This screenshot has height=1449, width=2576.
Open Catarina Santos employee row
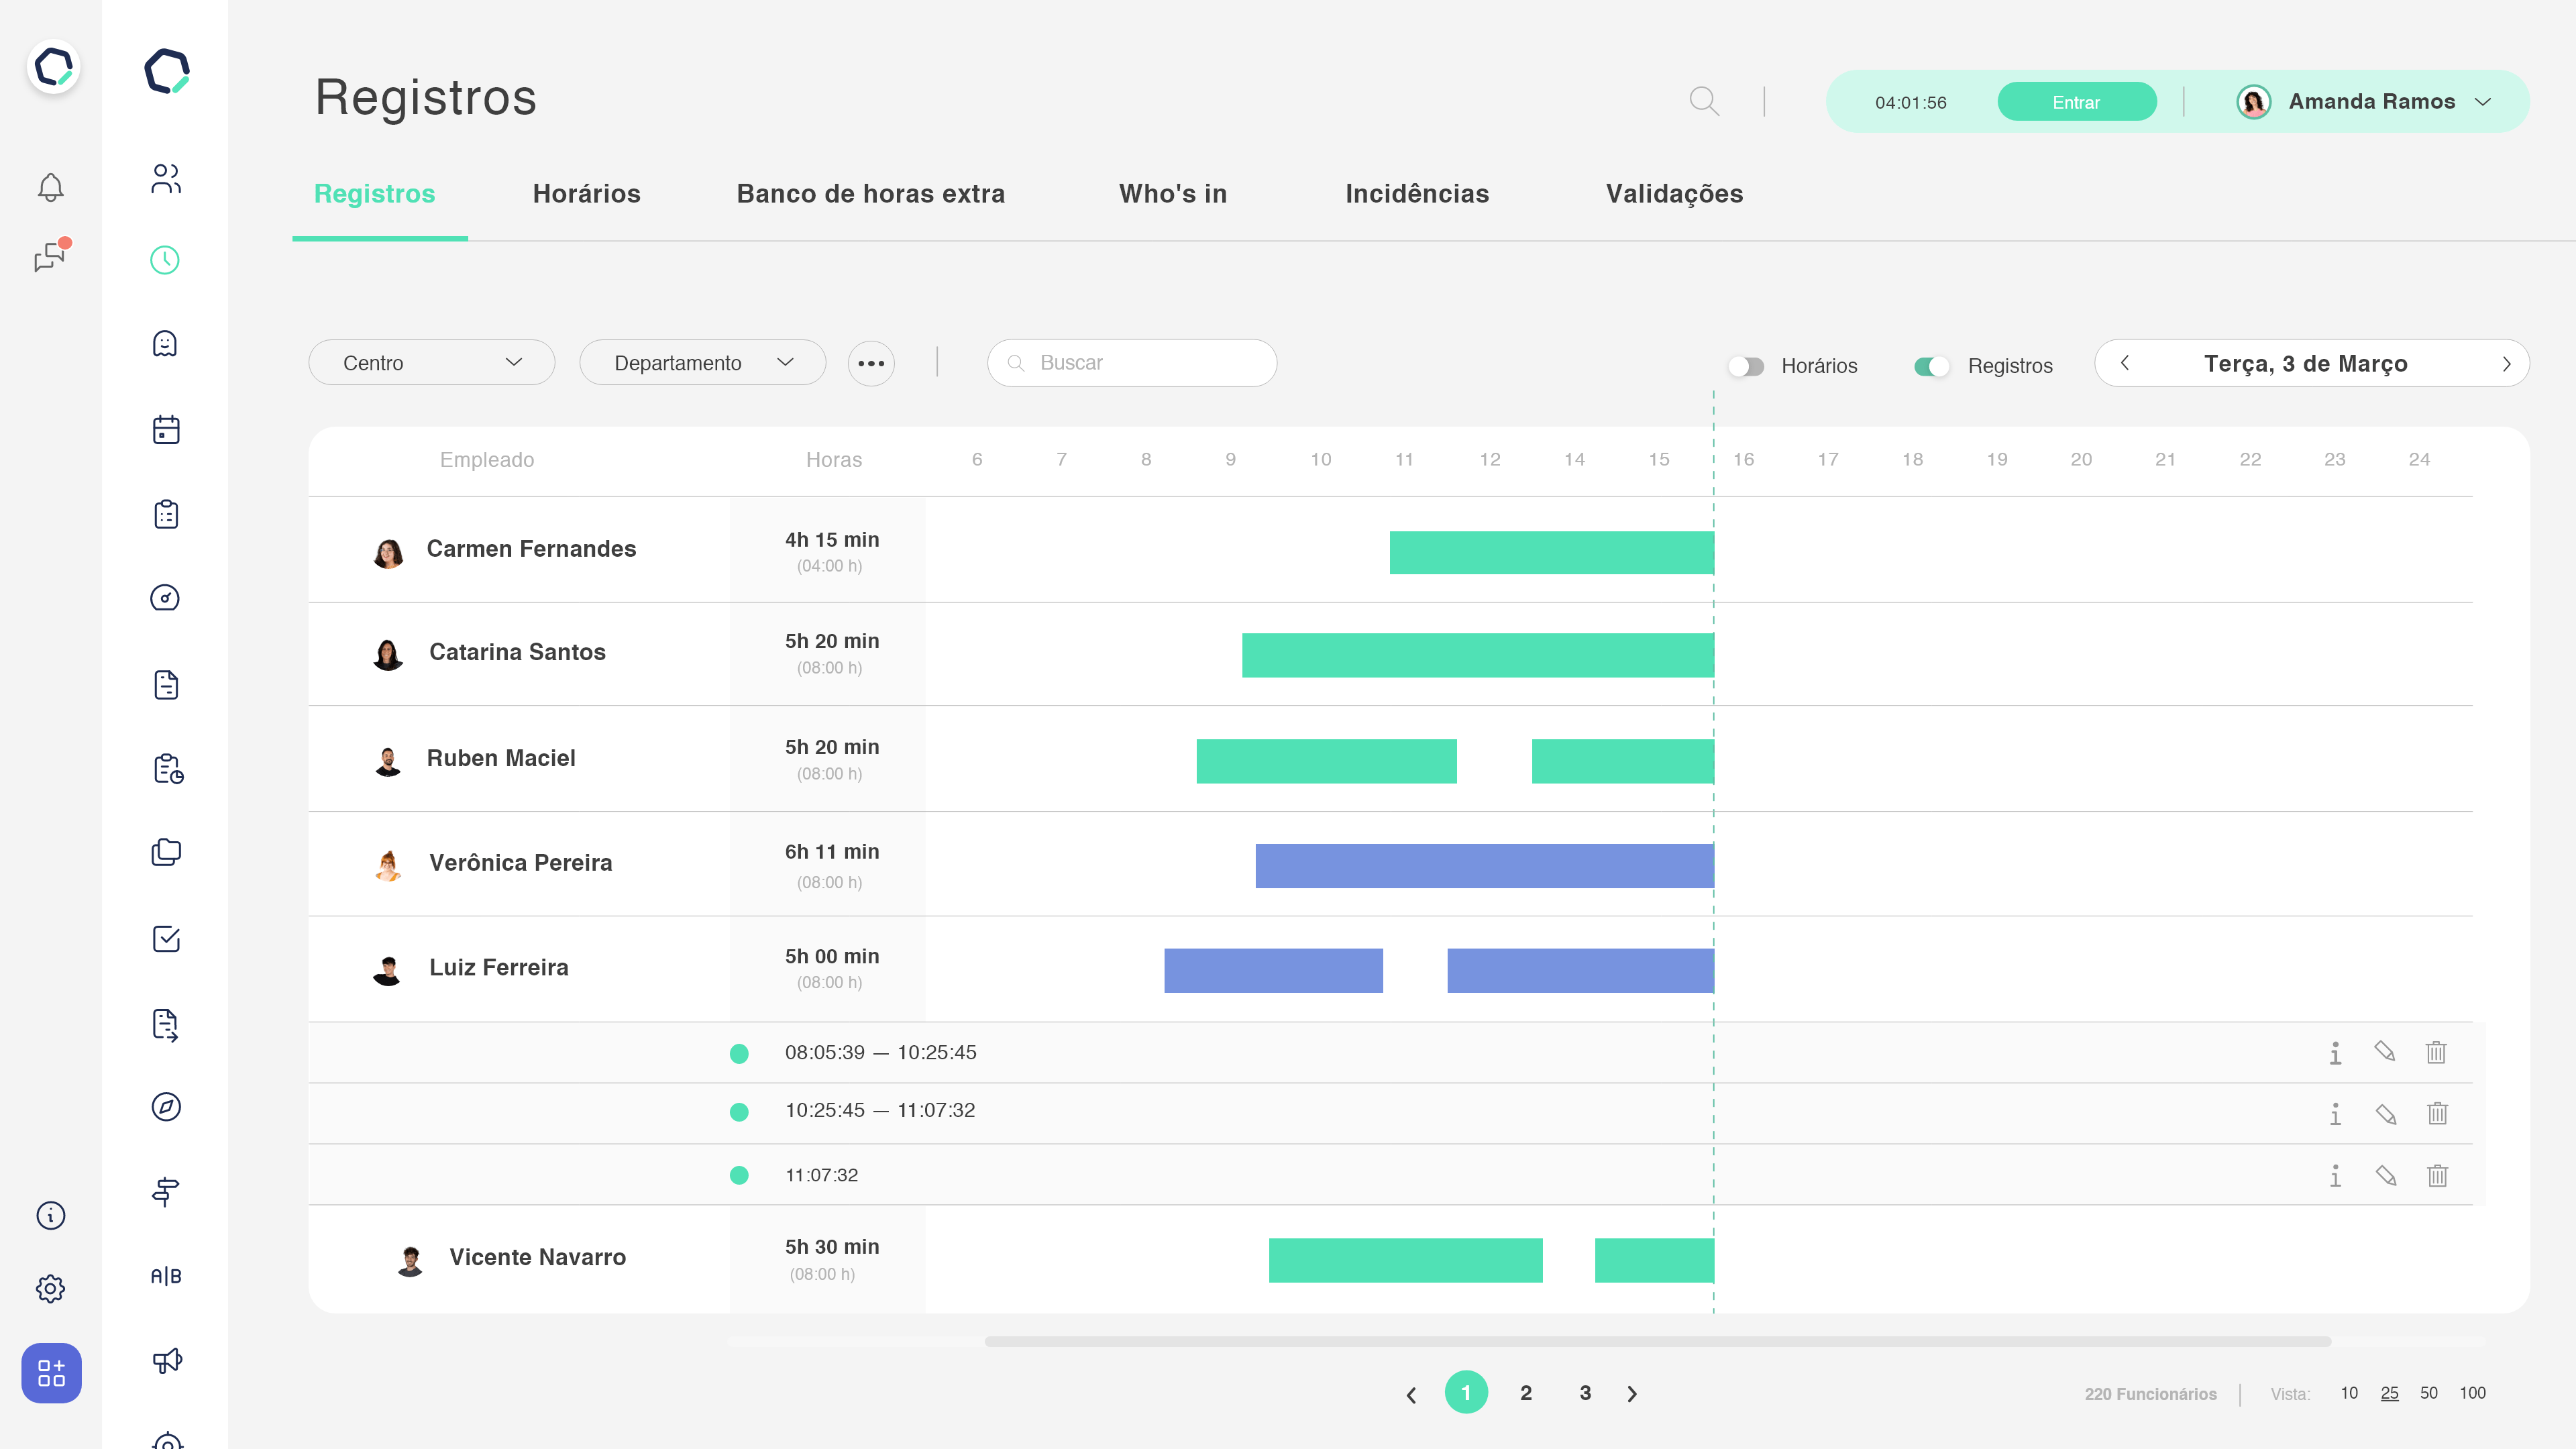pyautogui.click(x=1391, y=654)
